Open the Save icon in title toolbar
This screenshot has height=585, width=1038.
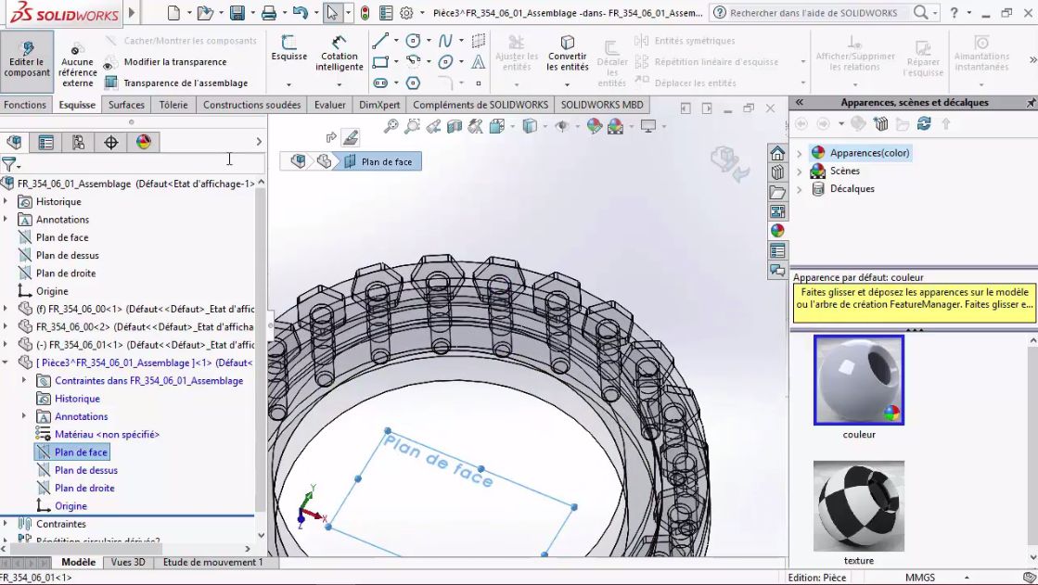pos(237,13)
